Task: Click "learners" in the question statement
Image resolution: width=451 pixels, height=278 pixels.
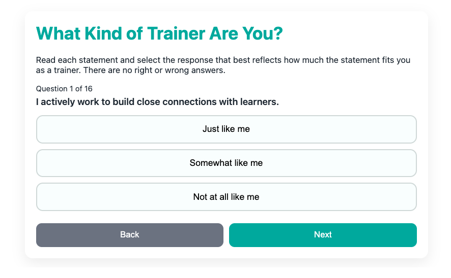Action: pos(260,102)
